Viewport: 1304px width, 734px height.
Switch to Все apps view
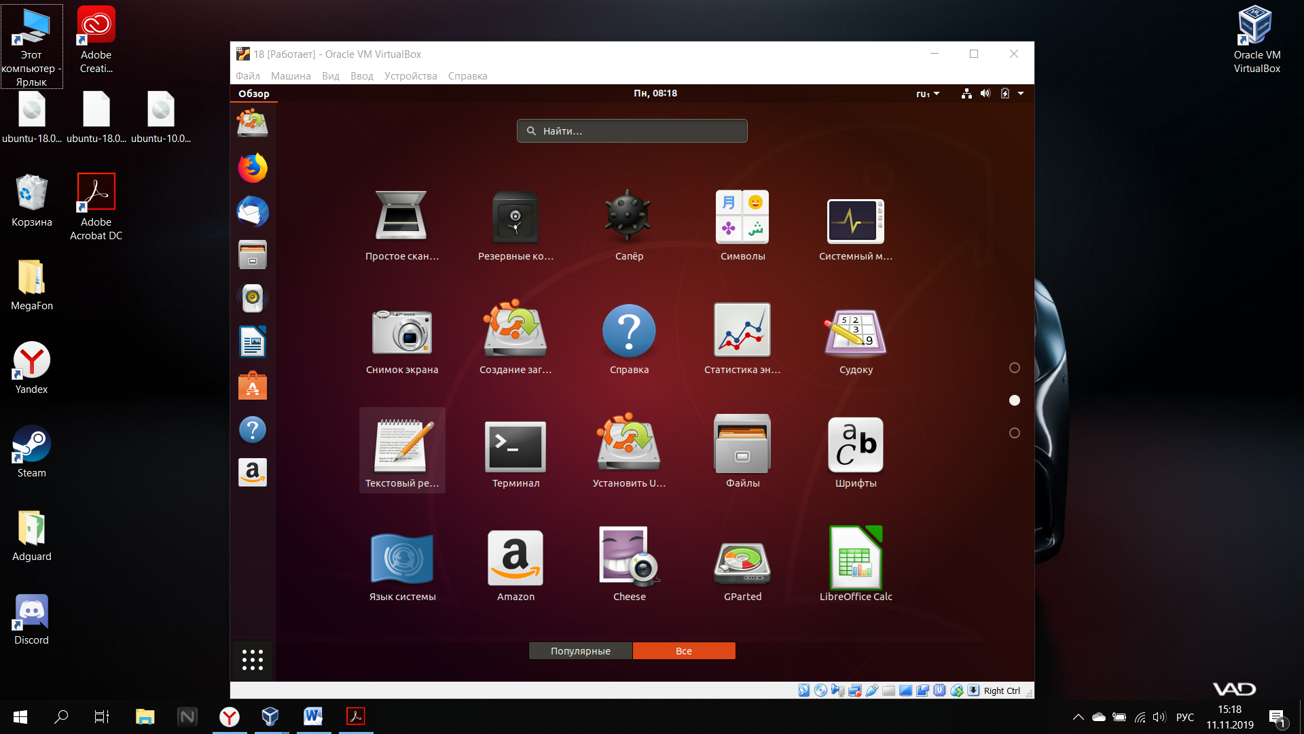pos(684,651)
